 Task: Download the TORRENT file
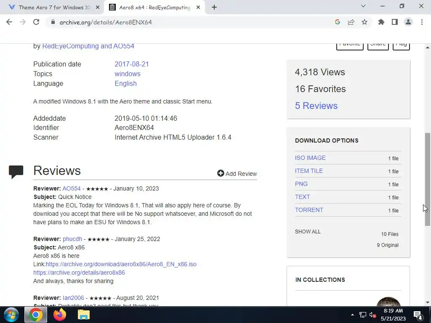[x=309, y=210]
